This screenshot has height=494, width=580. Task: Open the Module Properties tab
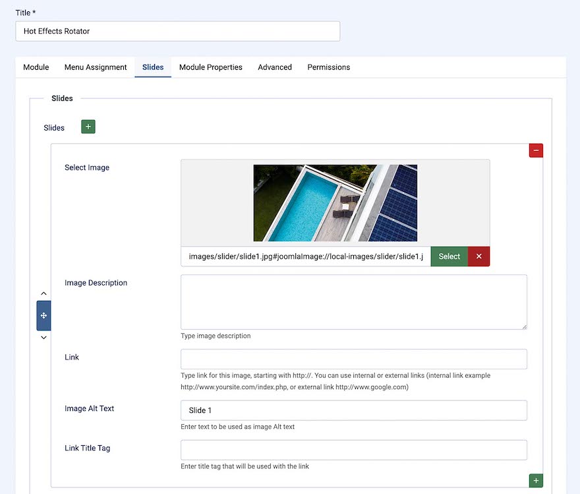[210, 67]
